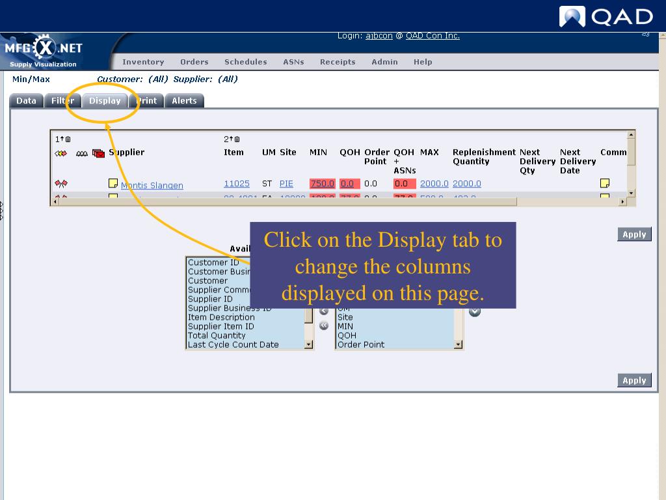
Task: Click the sort-1 ascending indicator above the flags
Action: click(63, 139)
